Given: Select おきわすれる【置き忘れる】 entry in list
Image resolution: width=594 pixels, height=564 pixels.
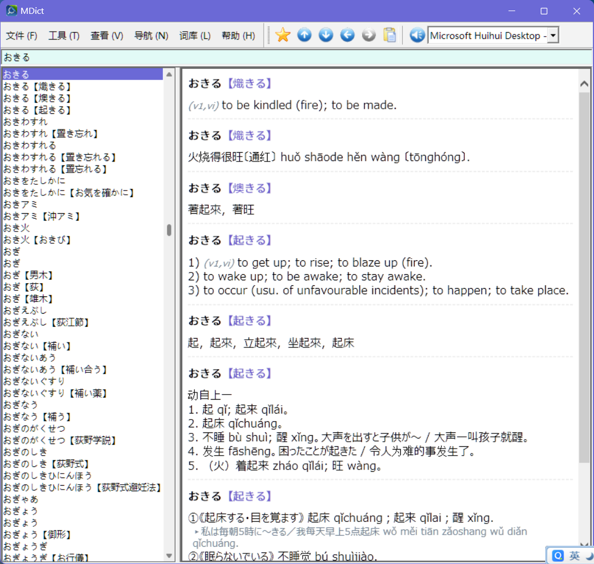Looking at the screenshot, I should click(x=59, y=157).
